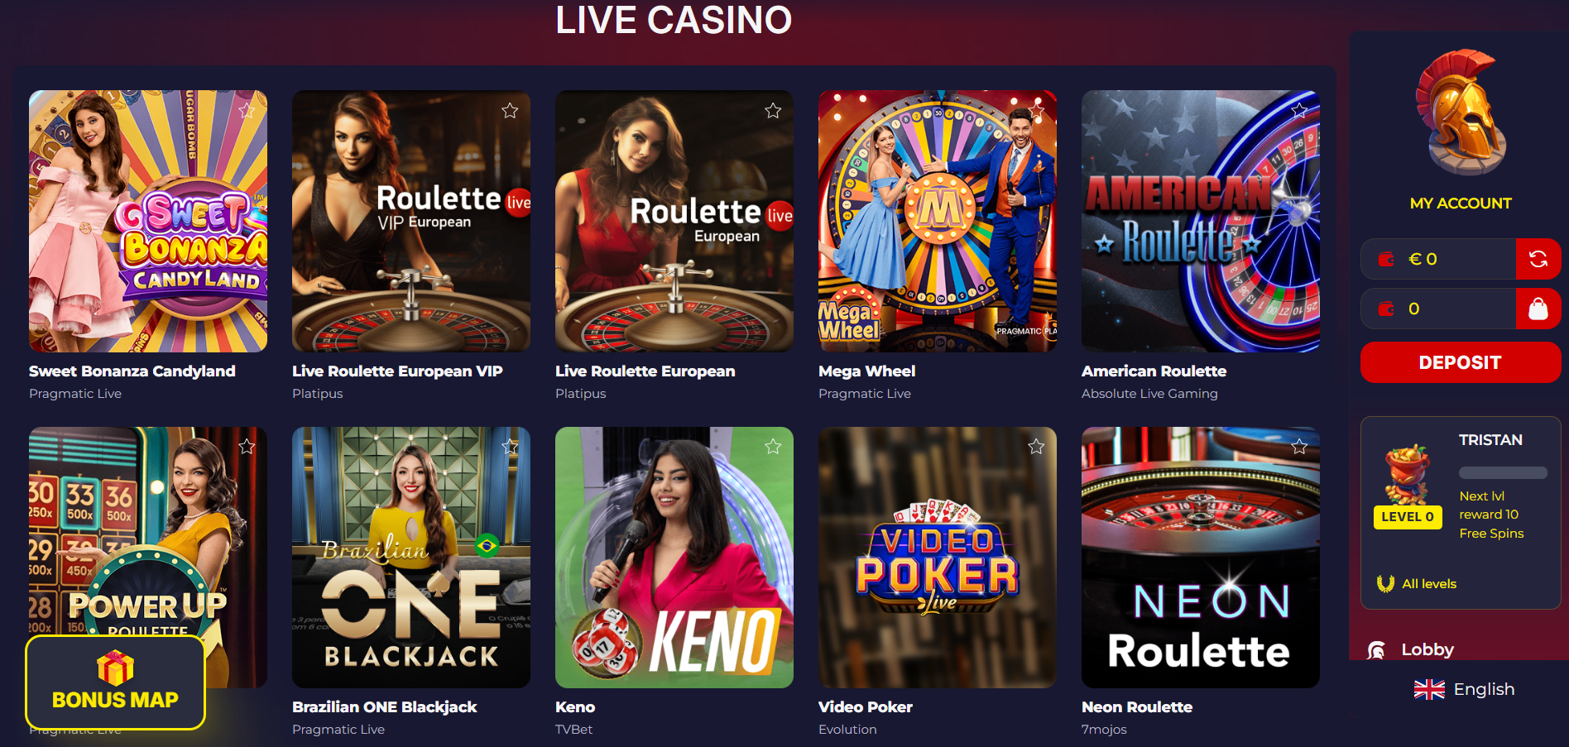The height and width of the screenshot is (747, 1569).
Task: Toggle favorite star on Video Poker
Action: [1036, 447]
